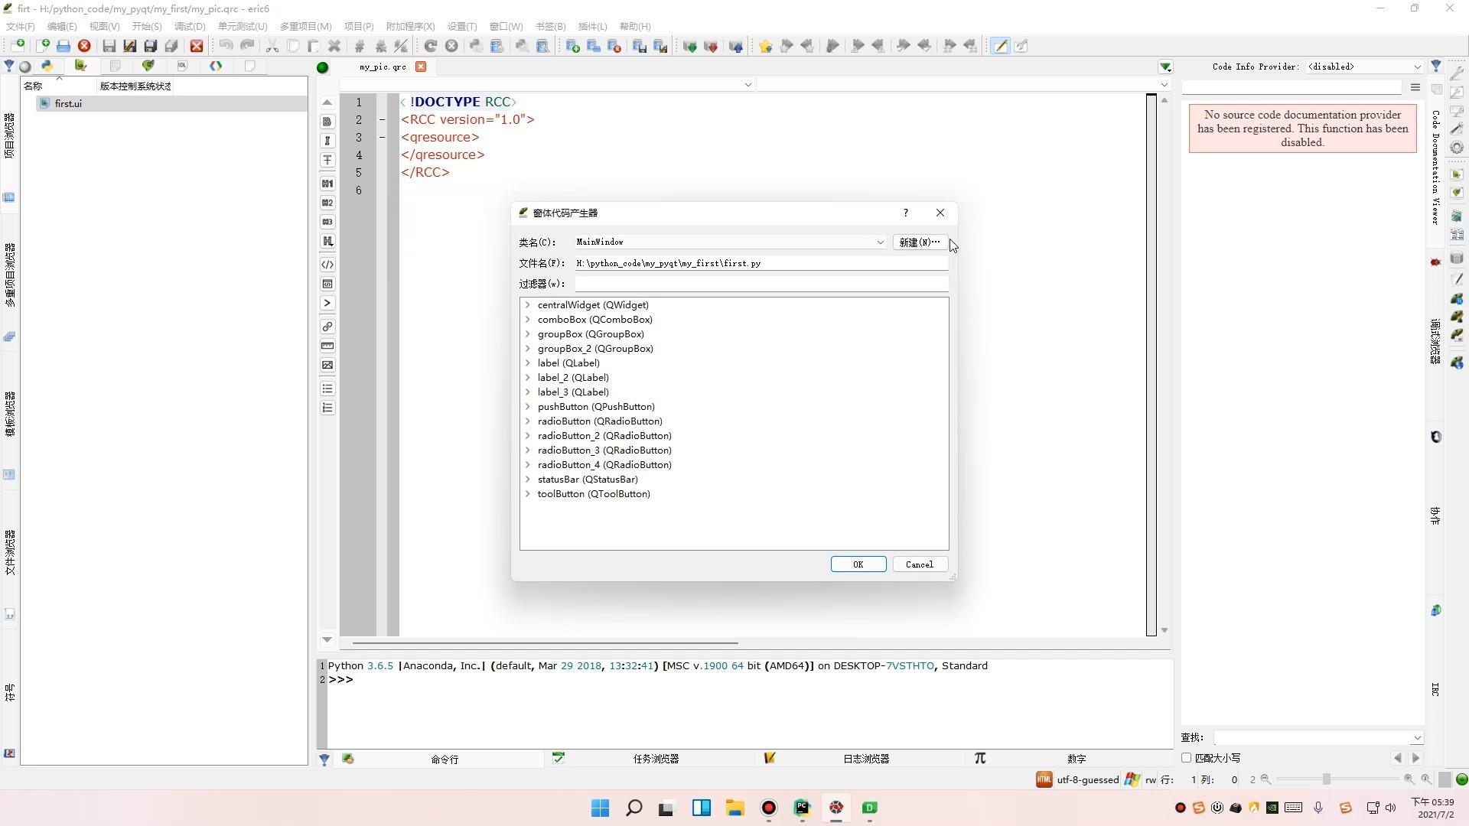Click the green circle indicator beside editor tab
This screenshot has width=1469, height=826.
click(x=323, y=67)
